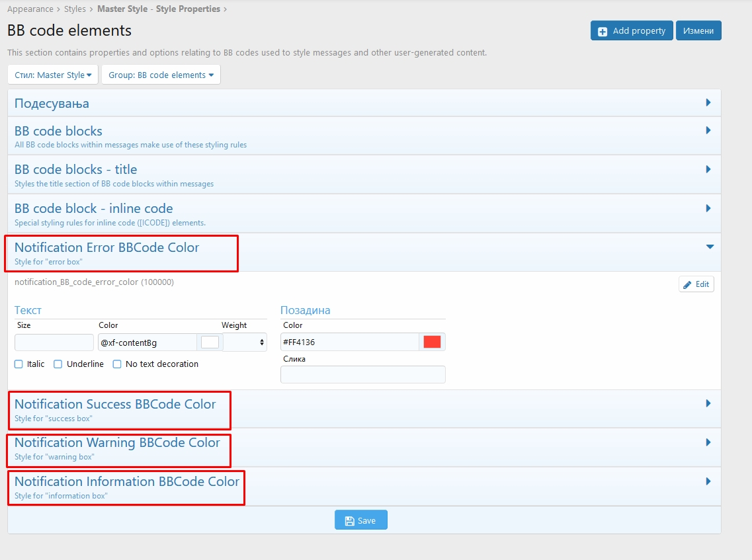Viewport: 752px width, 560px height.
Task: Enable the Italic checkbox
Action: tap(19, 364)
